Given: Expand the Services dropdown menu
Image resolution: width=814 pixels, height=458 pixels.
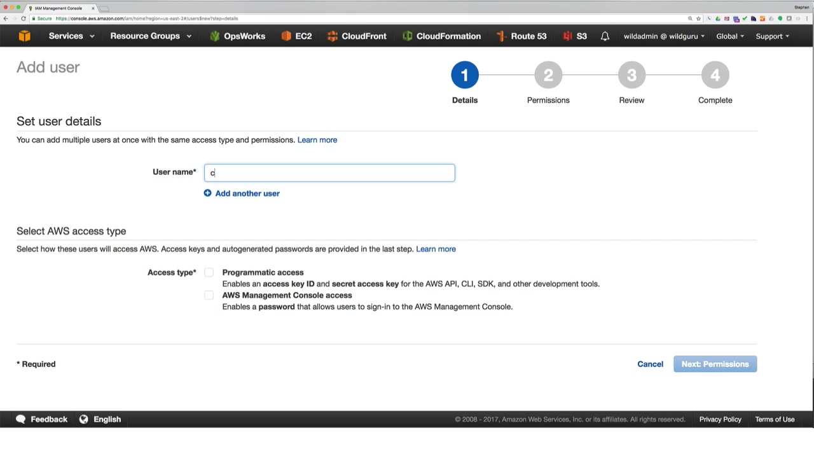Looking at the screenshot, I should [71, 36].
